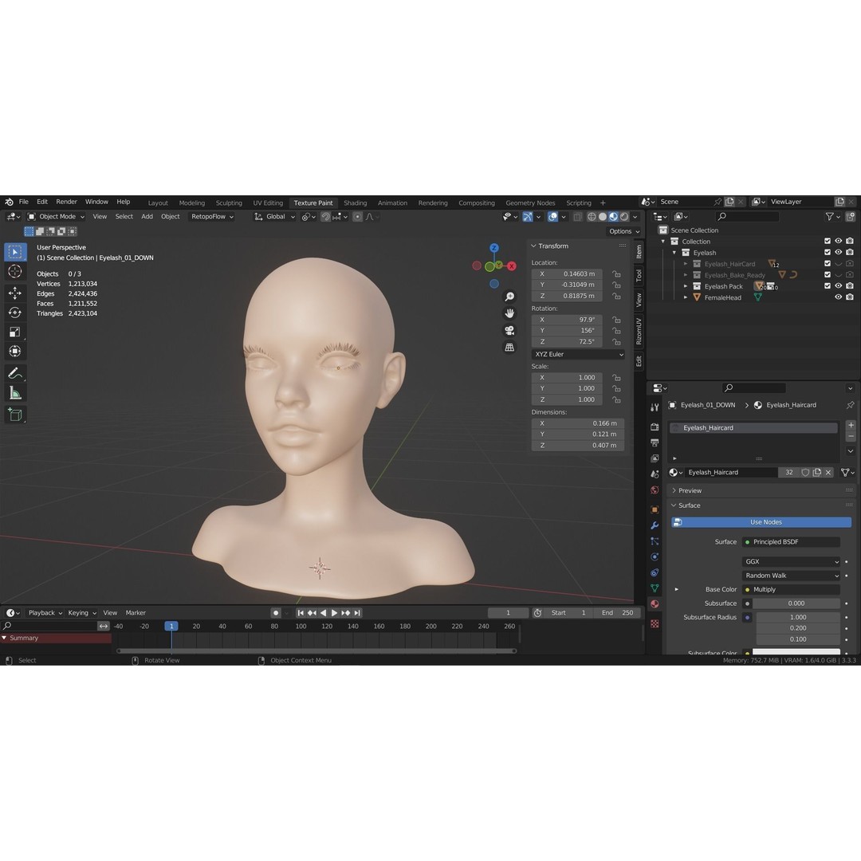This screenshot has height=861, width=861.
Task: Select the Add Cube tool
Action: click(x=15, y=415)
